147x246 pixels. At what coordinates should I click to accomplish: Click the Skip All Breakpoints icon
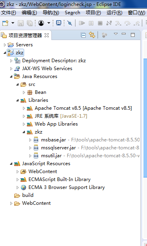pyautogui.click(x=70, y=23)
